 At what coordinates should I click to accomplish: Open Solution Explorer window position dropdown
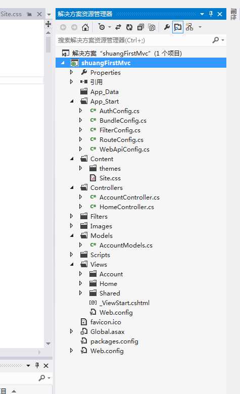pos(202,14)
